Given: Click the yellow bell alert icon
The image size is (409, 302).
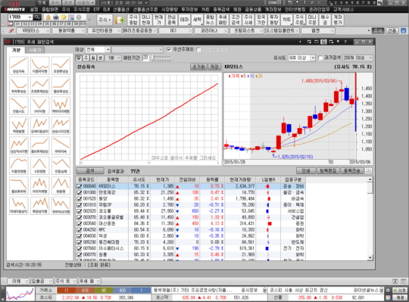Looking at the screenshot, I should [48, 17].
